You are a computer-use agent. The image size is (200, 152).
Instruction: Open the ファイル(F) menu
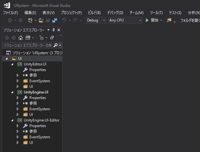[11, 13]
